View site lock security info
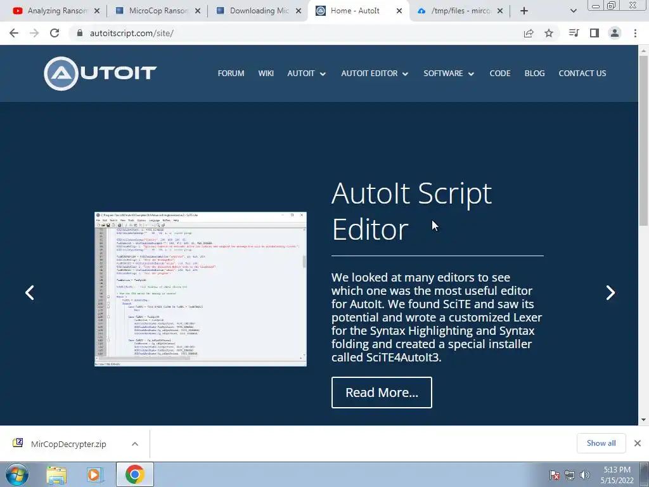This screenshot has height=487, width=649. (x=80, y=33)
